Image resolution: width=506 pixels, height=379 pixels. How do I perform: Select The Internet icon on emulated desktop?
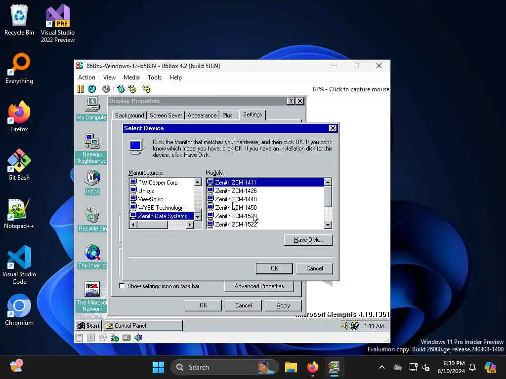[92, 257]
